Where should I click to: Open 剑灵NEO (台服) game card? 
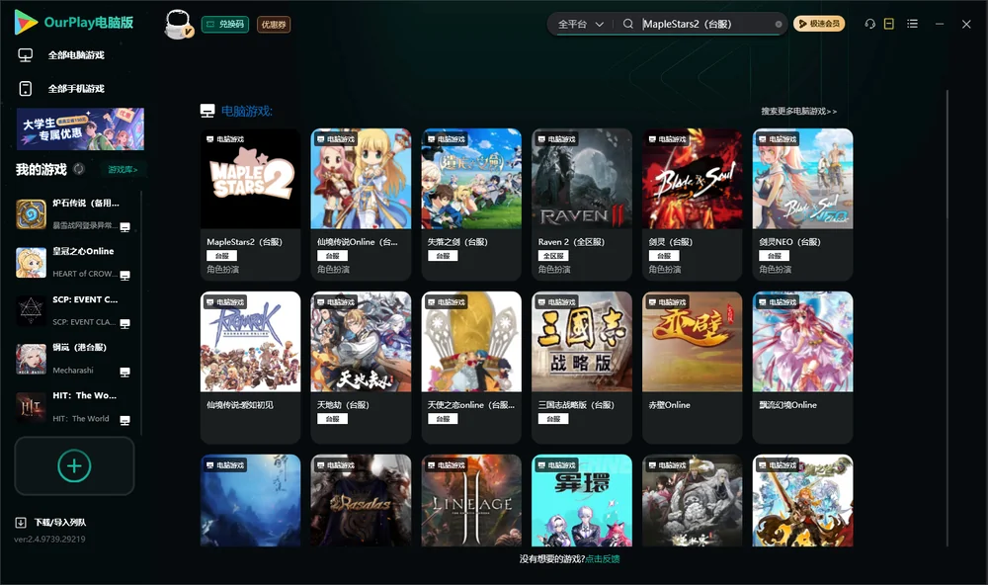pos(802,205)
